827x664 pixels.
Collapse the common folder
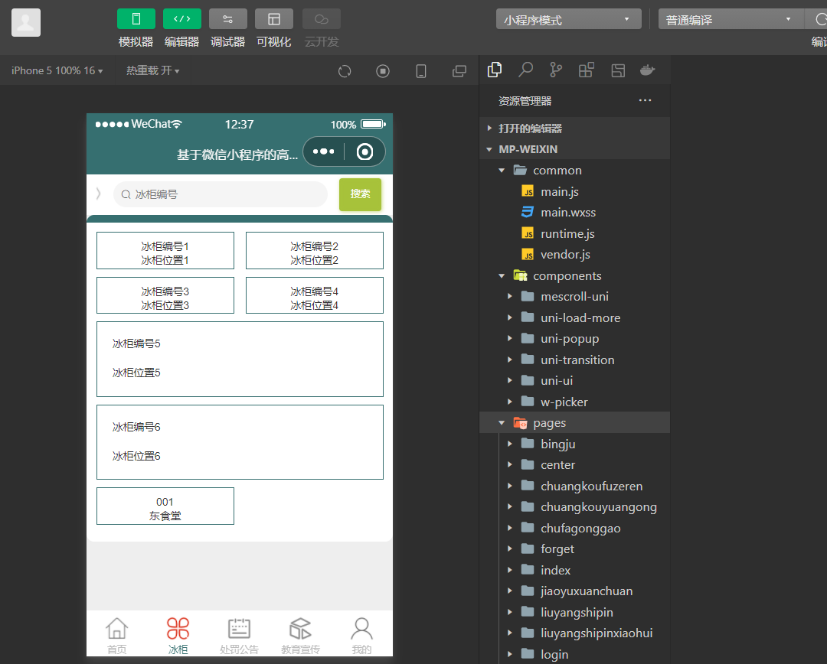click(x=575, y=171)
